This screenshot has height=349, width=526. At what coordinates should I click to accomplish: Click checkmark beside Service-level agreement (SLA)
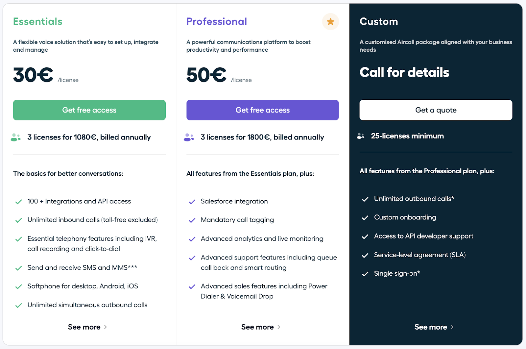[365, 255]
